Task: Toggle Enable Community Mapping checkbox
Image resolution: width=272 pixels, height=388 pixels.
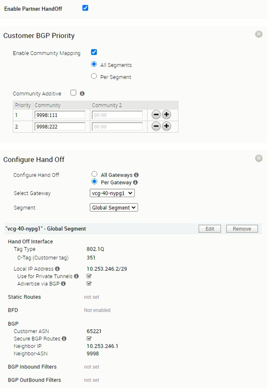Action: click(94, 52)
